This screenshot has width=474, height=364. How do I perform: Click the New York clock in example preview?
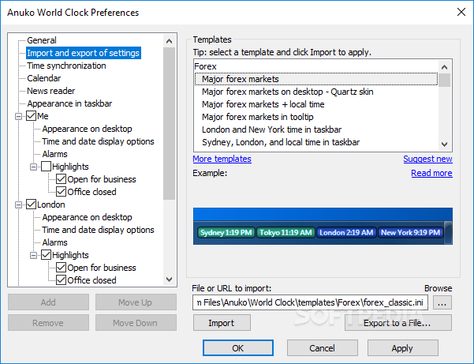click(411, 232)
